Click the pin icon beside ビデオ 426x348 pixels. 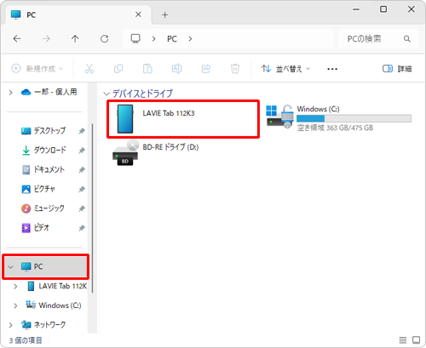click(x=82, y=228)
